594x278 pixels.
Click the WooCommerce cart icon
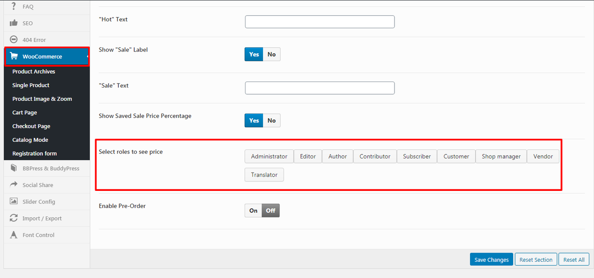(x=14, y=57)
